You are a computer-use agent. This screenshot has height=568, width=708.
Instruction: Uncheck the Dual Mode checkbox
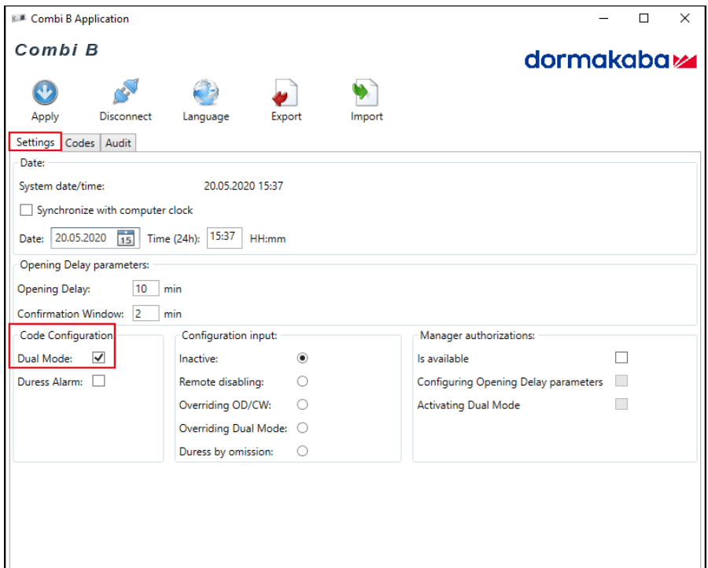98,358
